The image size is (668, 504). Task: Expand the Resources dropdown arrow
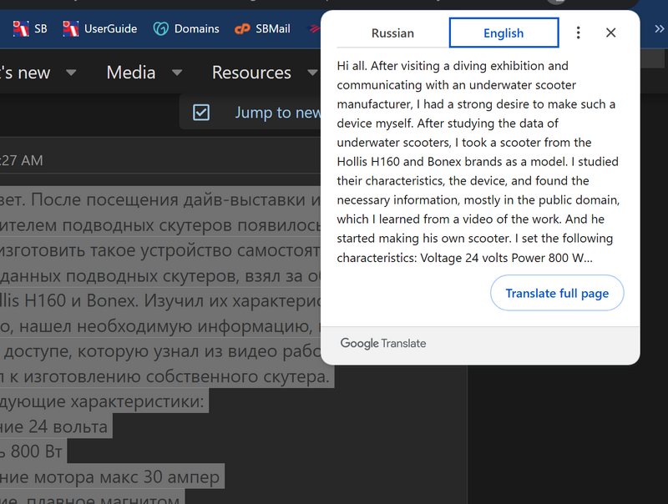point(312,73)
